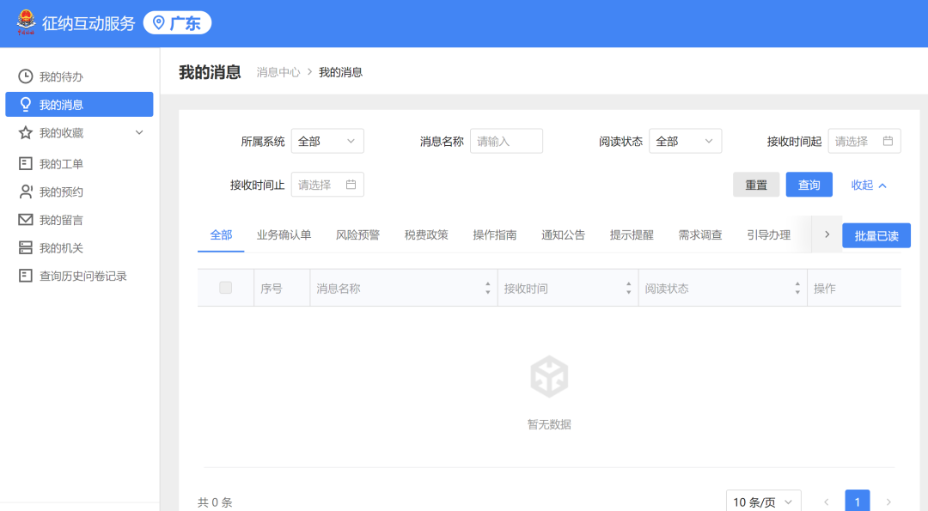Focus the 接收时间起 date field

coord(864,141)
